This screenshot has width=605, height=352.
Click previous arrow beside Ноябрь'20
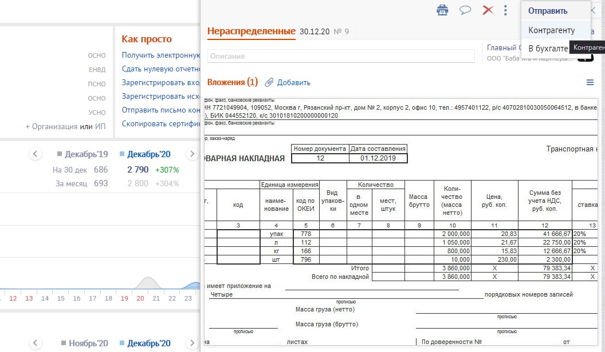click(x=35, y=343)
